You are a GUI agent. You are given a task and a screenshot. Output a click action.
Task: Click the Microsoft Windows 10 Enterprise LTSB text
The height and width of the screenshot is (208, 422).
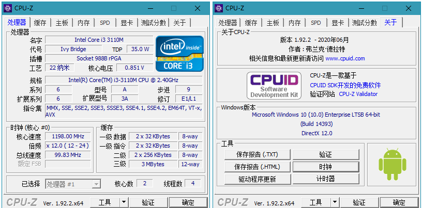[316, 115]
